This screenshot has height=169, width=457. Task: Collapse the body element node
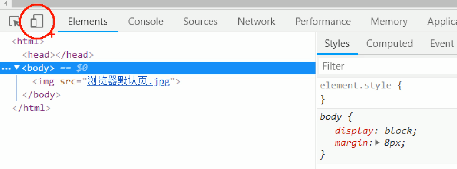[16, 68]
